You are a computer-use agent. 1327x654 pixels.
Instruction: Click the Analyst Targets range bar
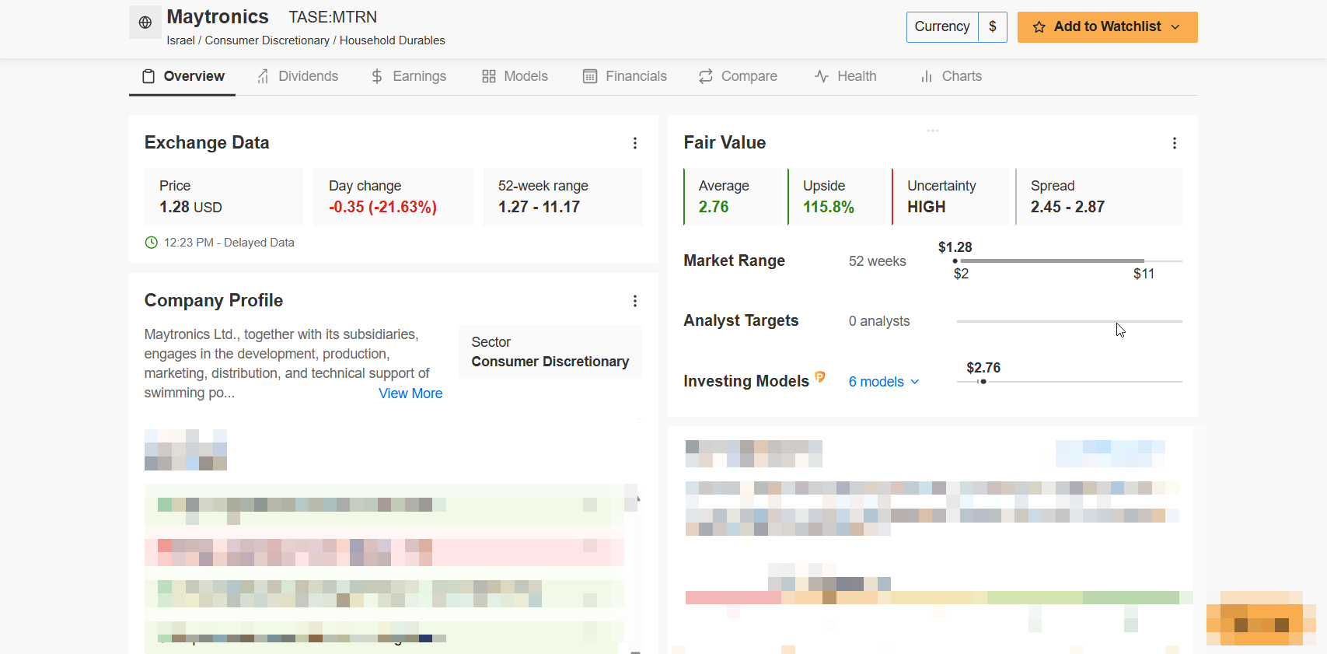pos(1069,321)
